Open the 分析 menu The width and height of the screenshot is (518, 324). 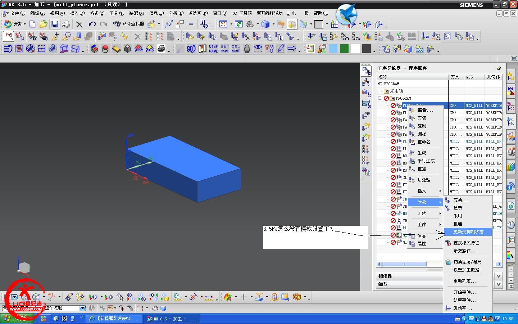[176, 13]
